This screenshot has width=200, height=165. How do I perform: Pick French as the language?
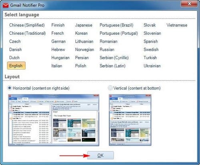[x=58, y=33]
